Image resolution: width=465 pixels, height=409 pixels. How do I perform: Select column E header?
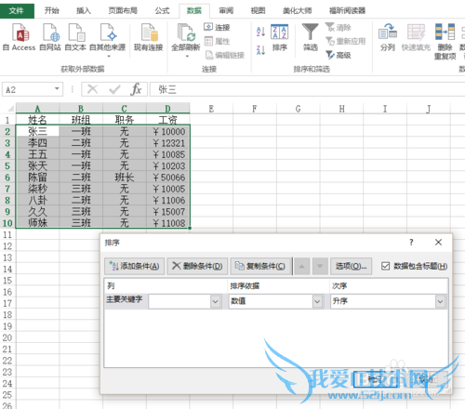click(211, 109)
